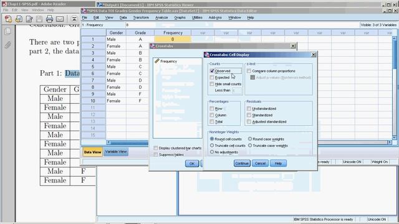Click the Continue button
The width and height of the screenshot is (399, 224).
tap(242, 163)
